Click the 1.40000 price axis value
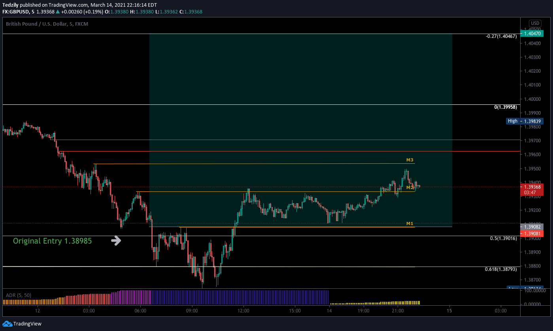Viewport: 553px width, 331px height. tap(532, 99)
